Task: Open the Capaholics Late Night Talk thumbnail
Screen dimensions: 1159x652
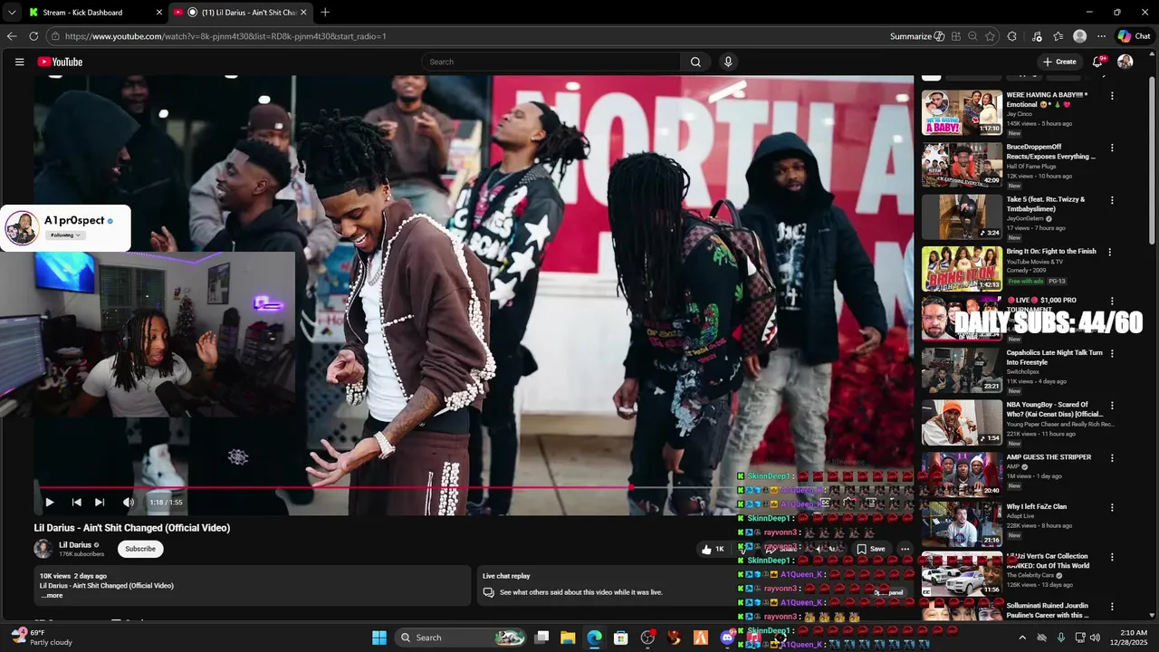Action: tap(962, 370)
